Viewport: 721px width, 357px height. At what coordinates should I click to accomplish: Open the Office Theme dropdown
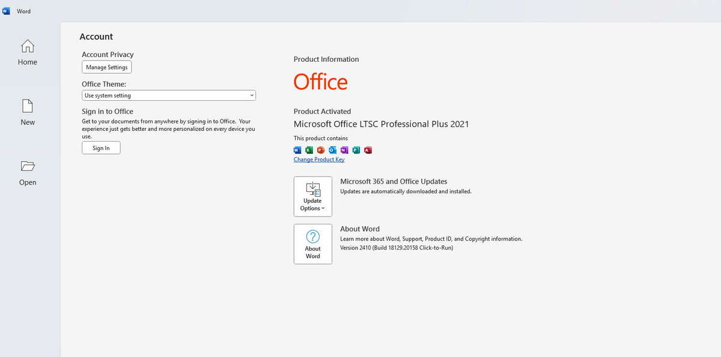click(169, 95)
